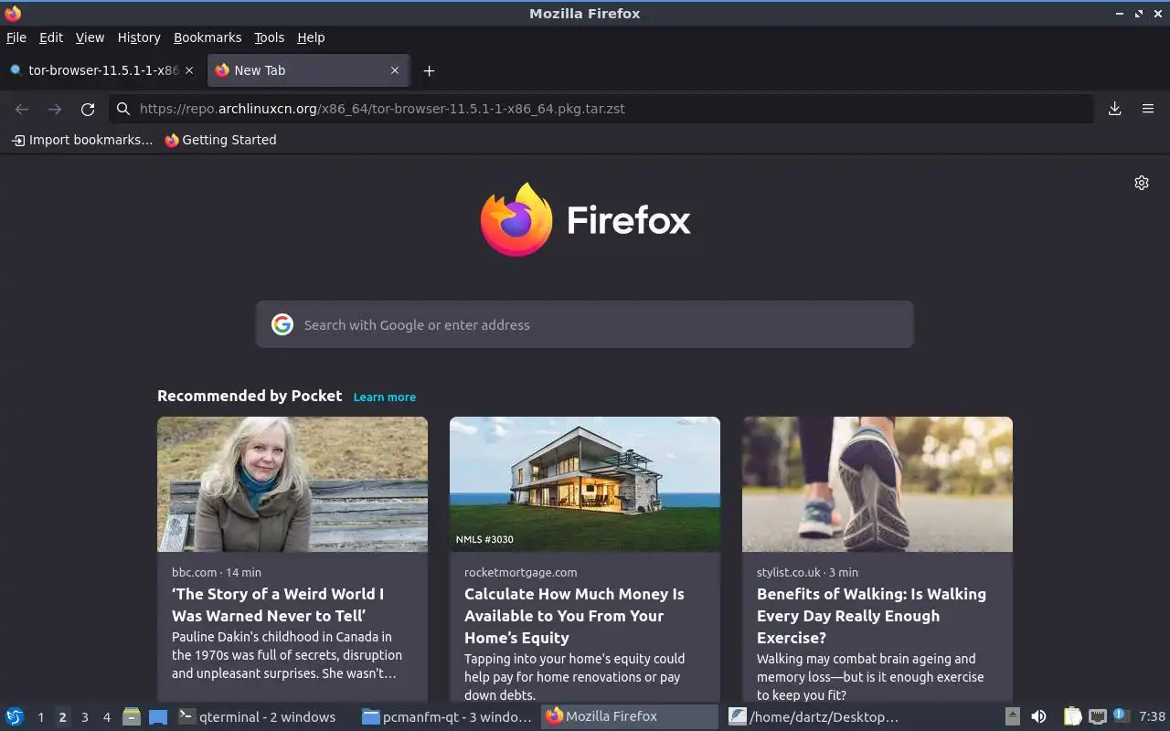This screenshot has height=731, width=1170.
Task: Select Mozilla Firefox taskbar entry
Action: (x=631, y=716)
